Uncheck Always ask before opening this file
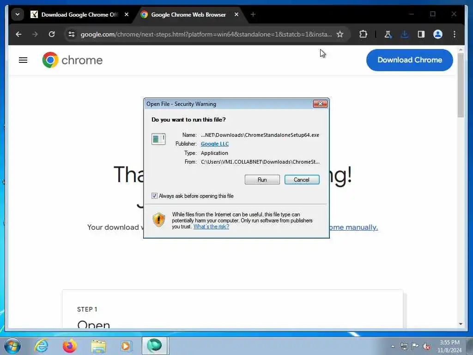 (x=154, y=196)
